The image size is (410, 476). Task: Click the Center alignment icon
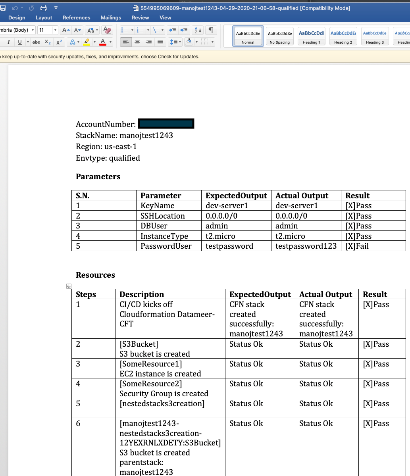[x=137, y=42]
